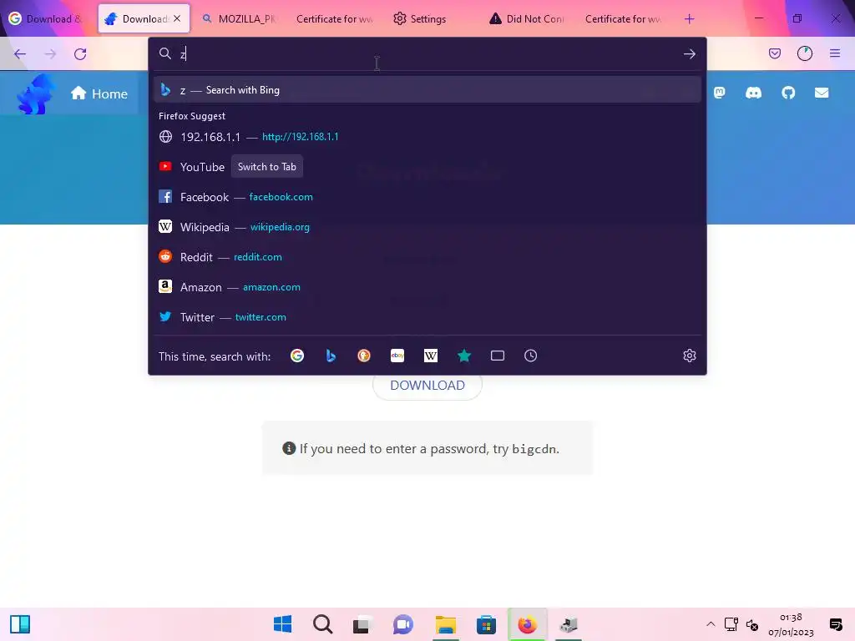This screenshot has width=855, height=641.
Task: Search this time with Google
Action: tap(297, 356)
